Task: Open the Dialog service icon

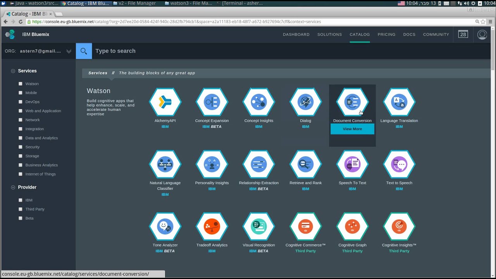Action: coord(305,102)
